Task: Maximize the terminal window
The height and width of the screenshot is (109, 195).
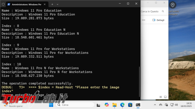Action: 128,4
